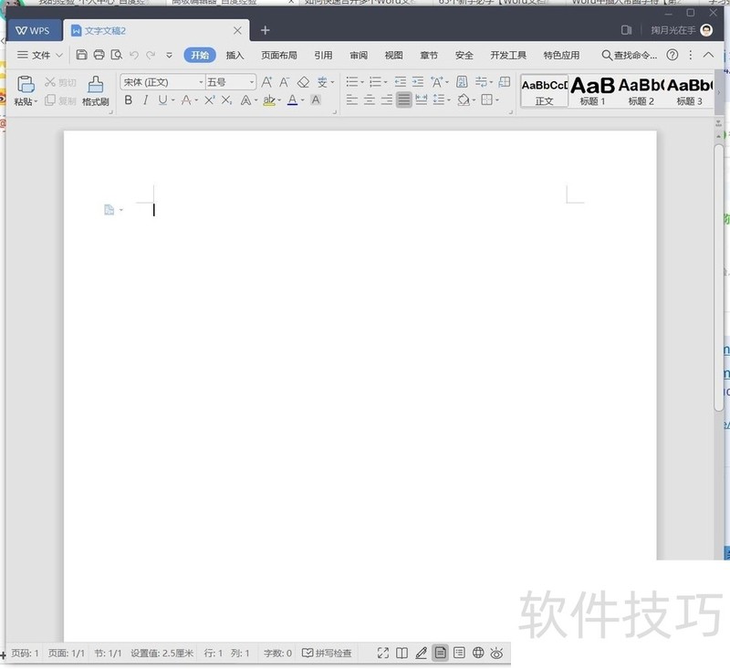Viewport: 730px width, 669px height.
Task: Click the Save icon in quick access toolbar
Action: click(82, 55)
